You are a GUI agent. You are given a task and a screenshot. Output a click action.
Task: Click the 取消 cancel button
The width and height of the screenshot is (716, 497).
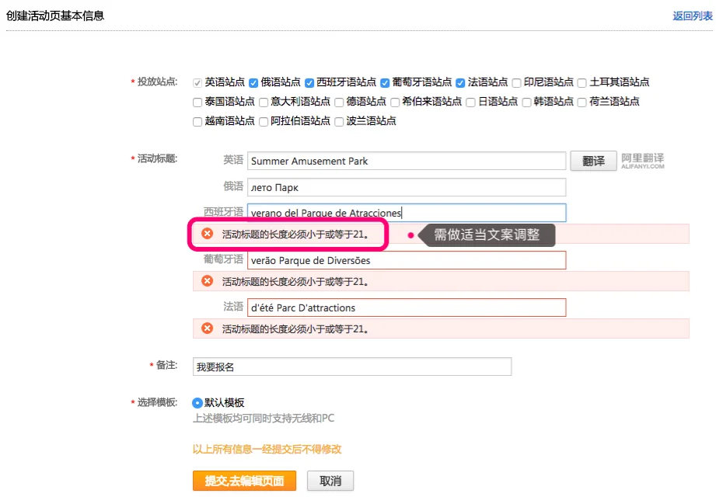tap(330, 481)
